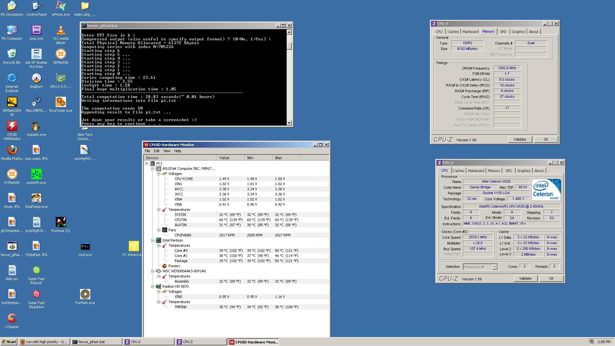
Task: Collapse the Intel Pentium node
Action: coord(153,240)
